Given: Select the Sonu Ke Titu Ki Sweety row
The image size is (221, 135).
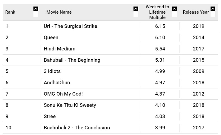Looking at the screenshot, I should pyautogui.click(x=110, y=105).
